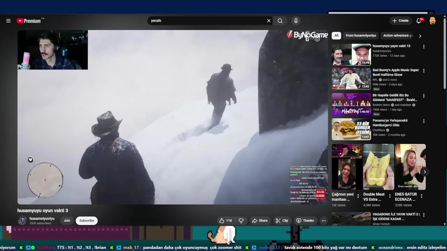Click KickBot name in the chat ticker
Image resolution: width=447 pixels, height=251 pixels.
[x=45, y=248]
